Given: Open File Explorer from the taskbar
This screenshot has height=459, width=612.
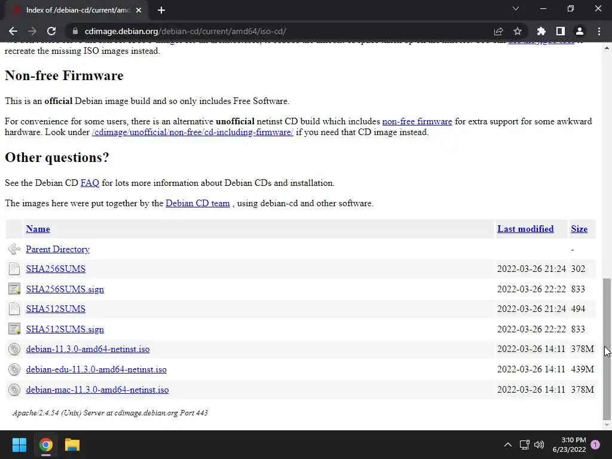Looking at the screenshot, I should coord(72,445).
